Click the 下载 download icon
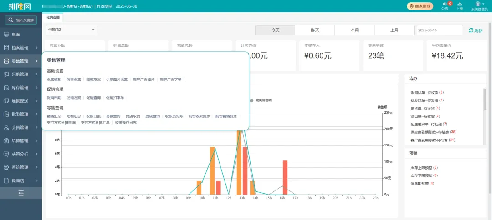The width and height of the screenshot is (492, 220). click(460, 4)
